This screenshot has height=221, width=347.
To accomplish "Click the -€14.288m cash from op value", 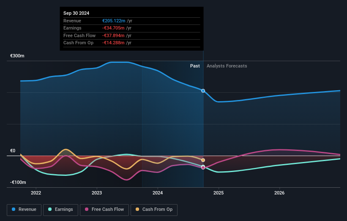I will pyautogui.click(x=113, y=43).
